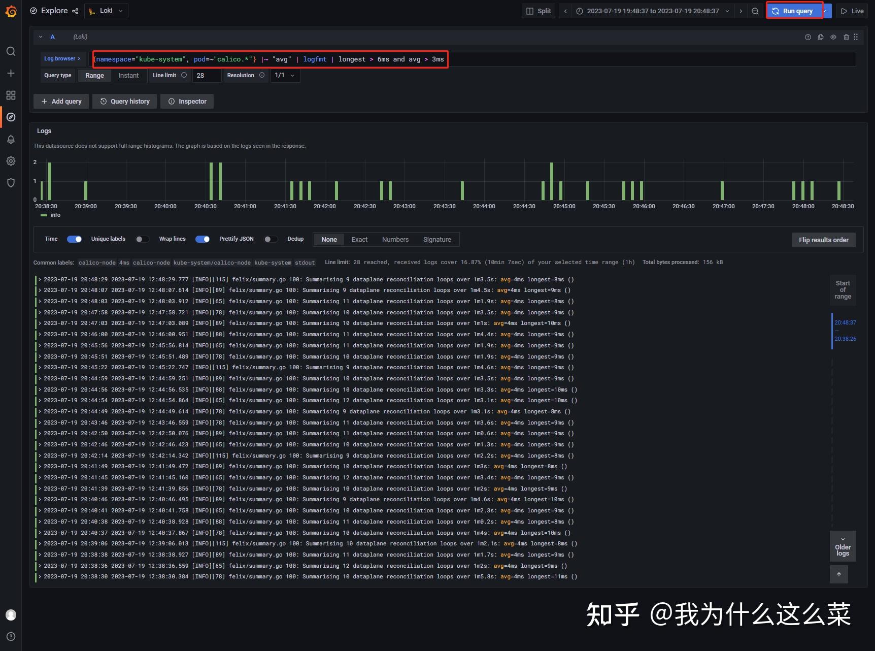
Task: Toggle Unique labels switch
Action: [143, 239]
